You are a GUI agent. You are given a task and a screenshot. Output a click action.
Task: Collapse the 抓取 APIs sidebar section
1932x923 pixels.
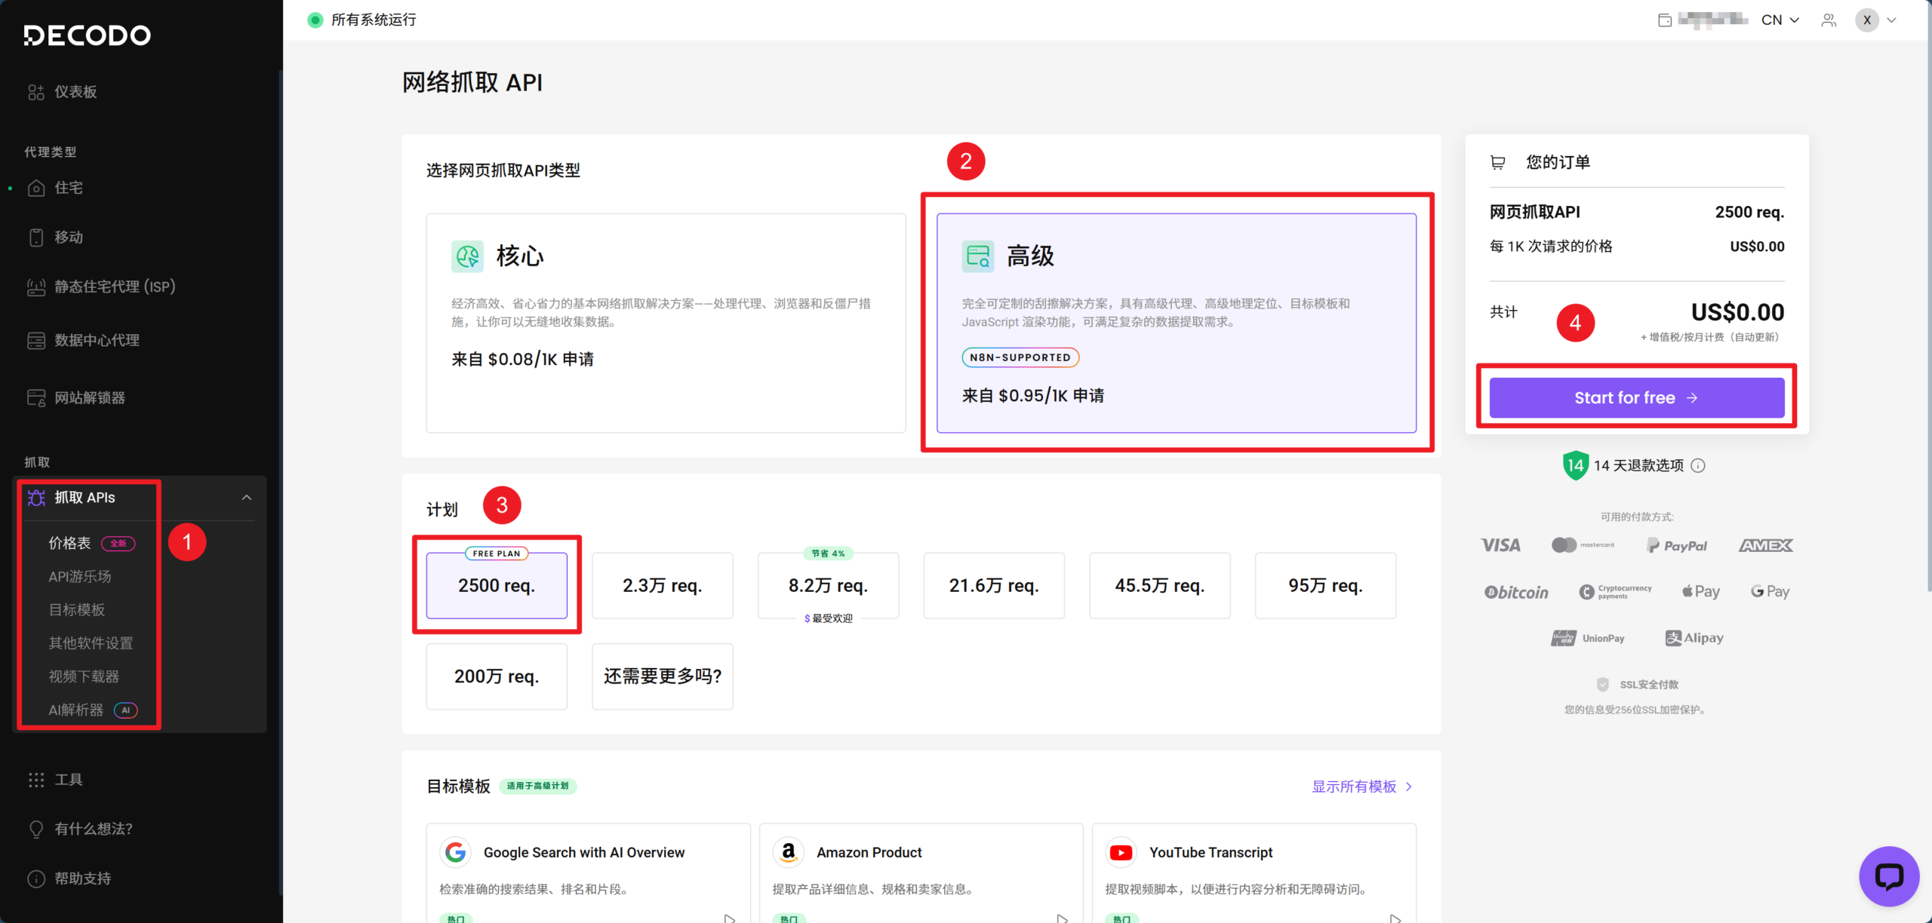pos(246,498)
